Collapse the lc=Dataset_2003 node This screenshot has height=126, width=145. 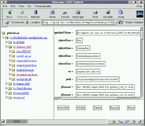(6, 47)
